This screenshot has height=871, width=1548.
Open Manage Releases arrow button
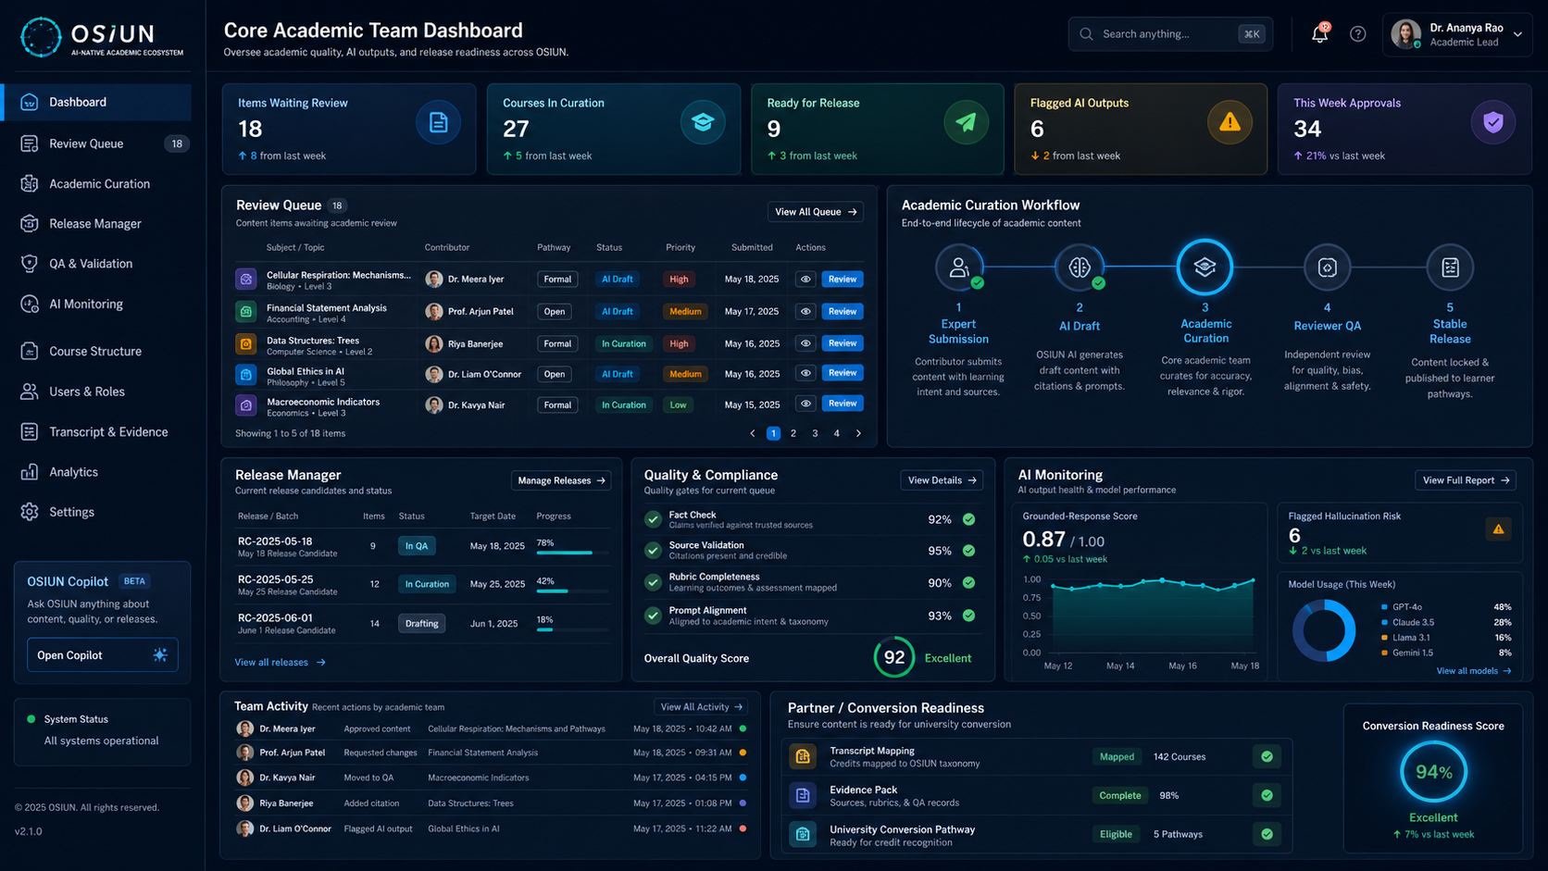point(561,480)
